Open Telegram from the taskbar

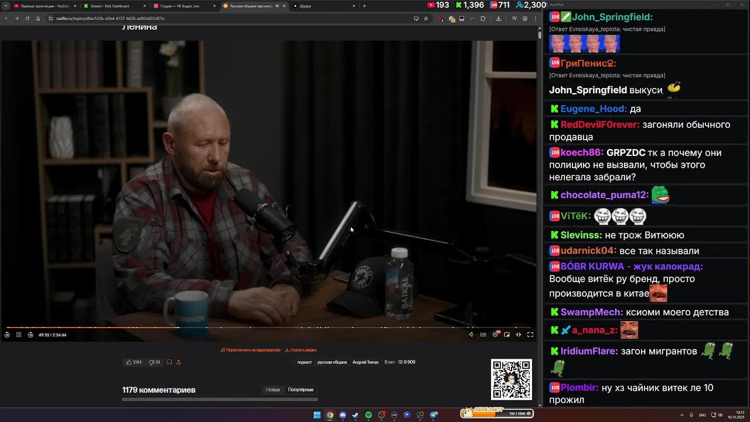tap(434, 415)
